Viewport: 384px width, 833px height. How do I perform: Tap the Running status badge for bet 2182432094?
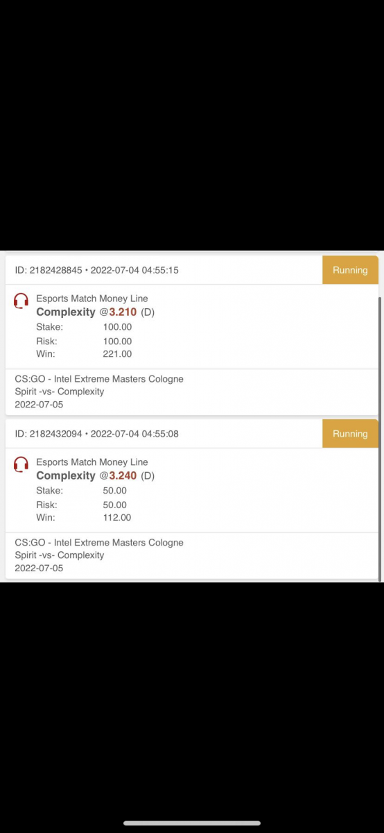(350, 434)
